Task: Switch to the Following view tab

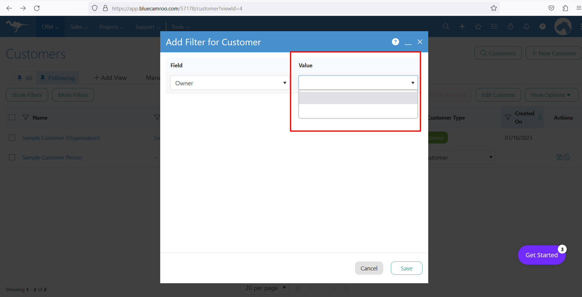Action: pos(58,78)
